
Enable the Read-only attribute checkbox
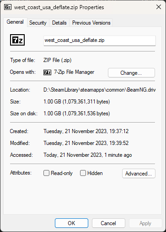[46, 173]
